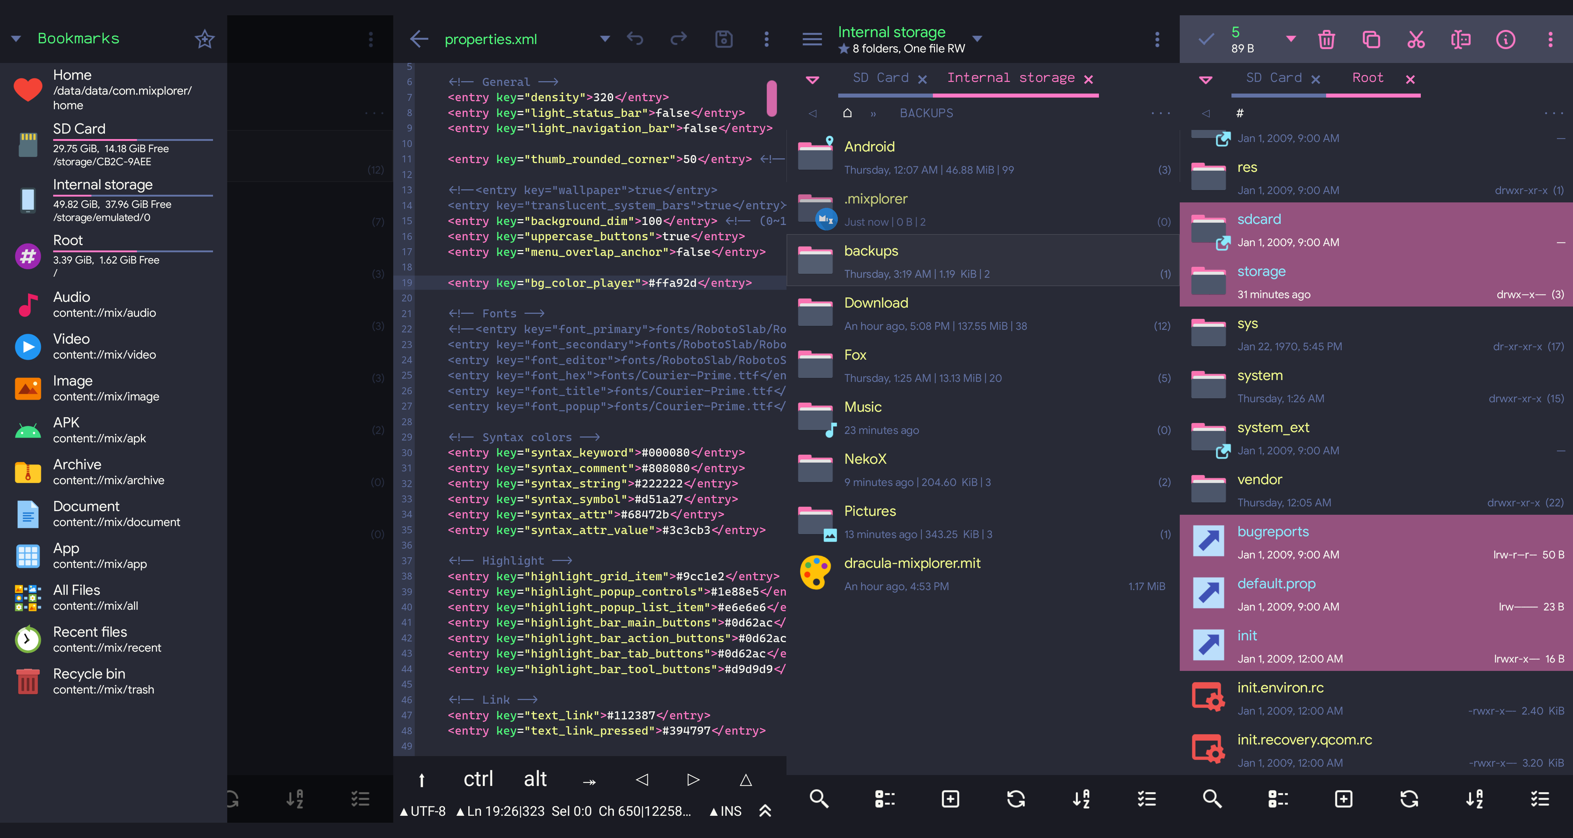Switch to the SD Card tab in middle pane

coord(880,78)
